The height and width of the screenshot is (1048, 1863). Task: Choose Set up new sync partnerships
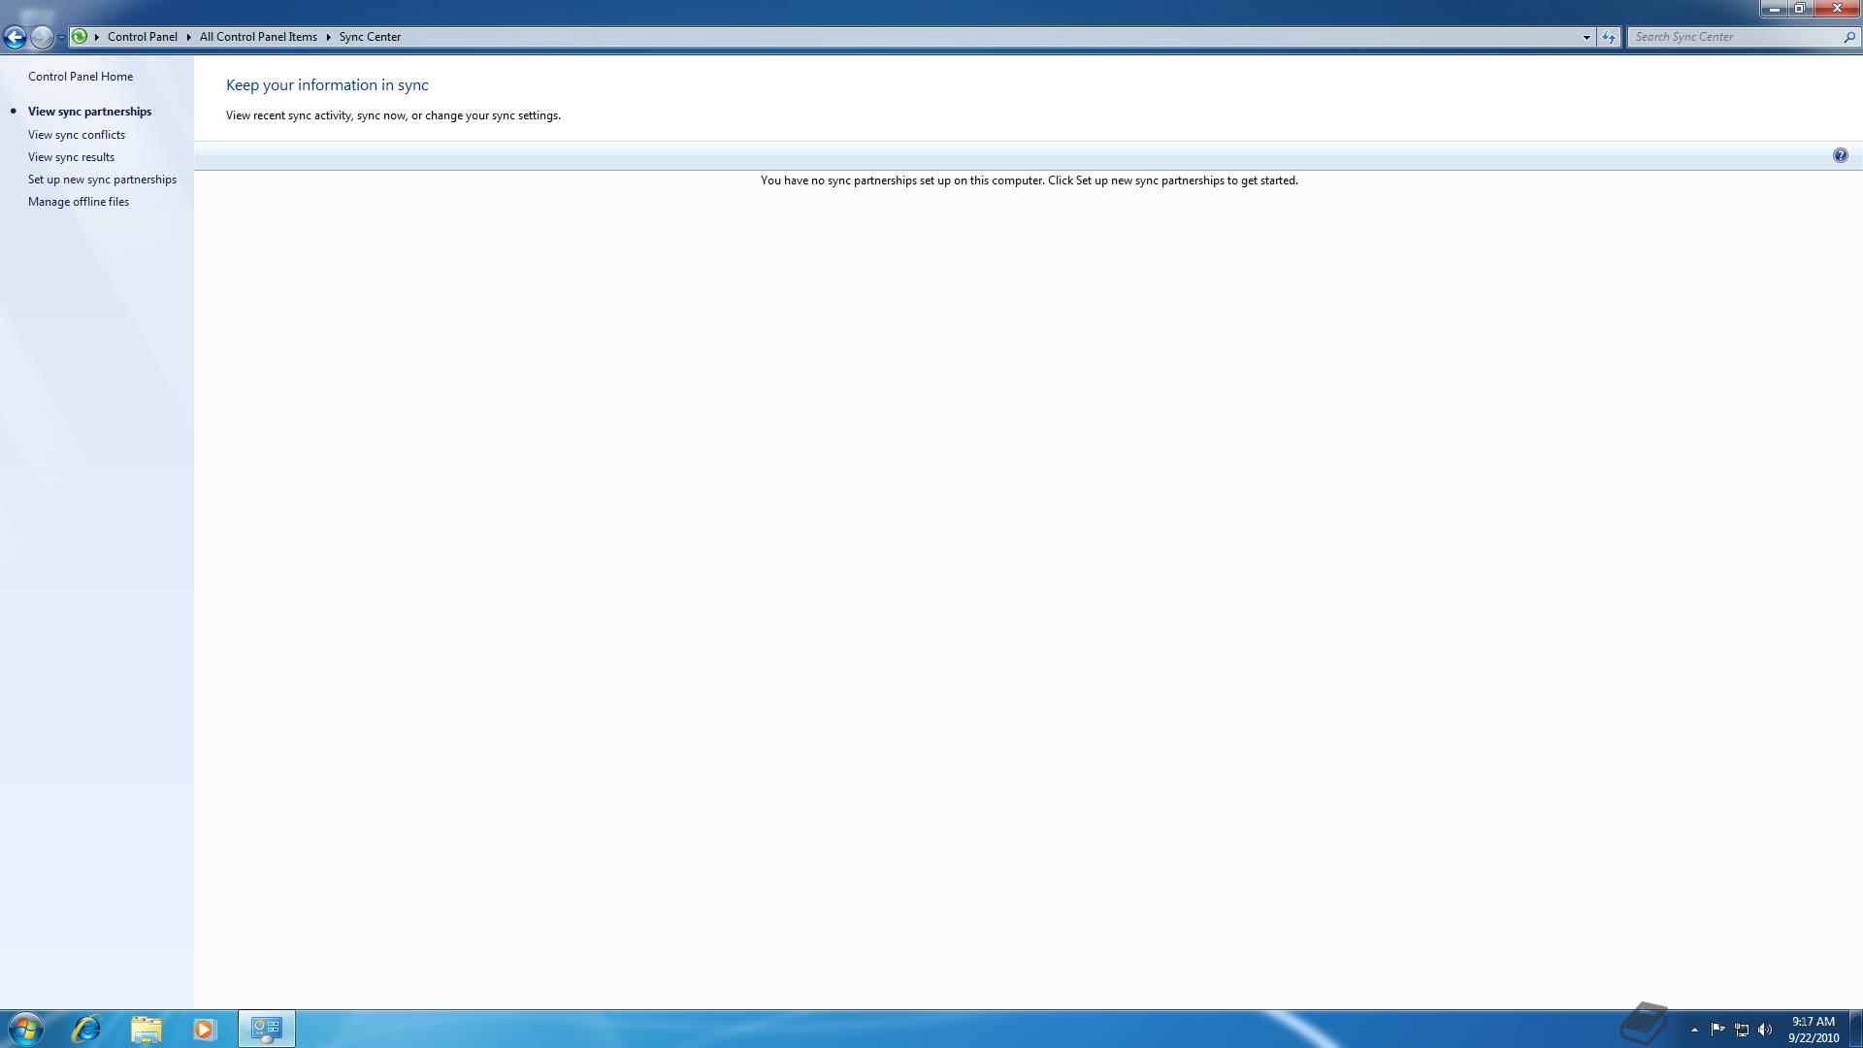[x=102, y=180]
